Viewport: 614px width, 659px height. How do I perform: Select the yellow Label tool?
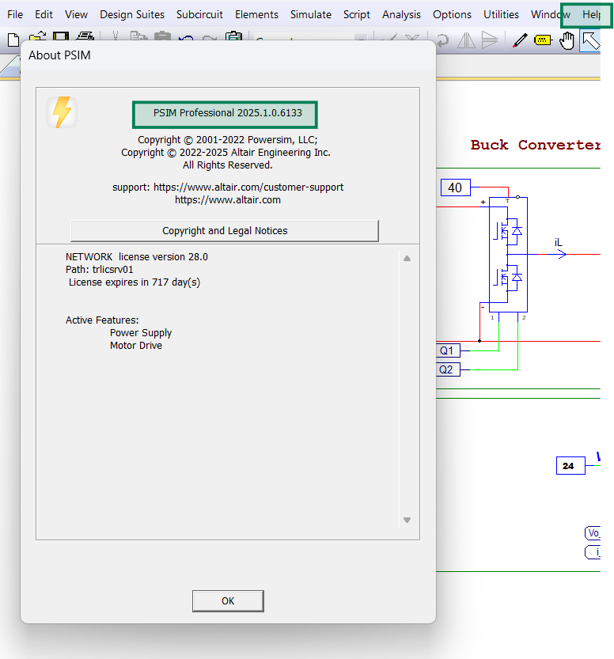(543, 40)
